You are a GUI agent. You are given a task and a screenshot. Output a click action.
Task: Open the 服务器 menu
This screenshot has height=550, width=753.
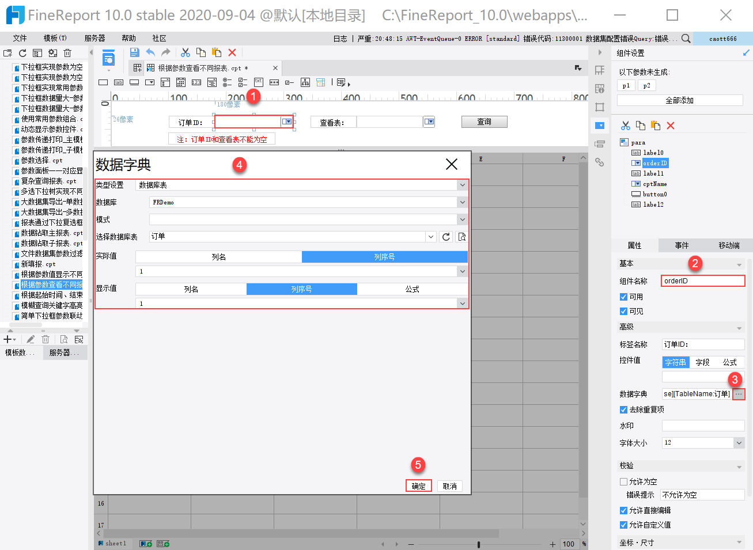(x=94, y=39)
